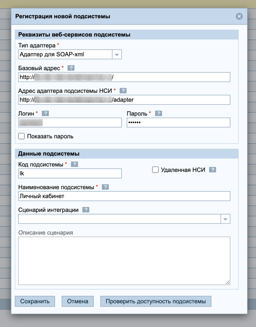The width and height of the screenshot is (256, 327).
Task: Close the Регистрация новой подсистемы dialog
Action: (239, 17)
